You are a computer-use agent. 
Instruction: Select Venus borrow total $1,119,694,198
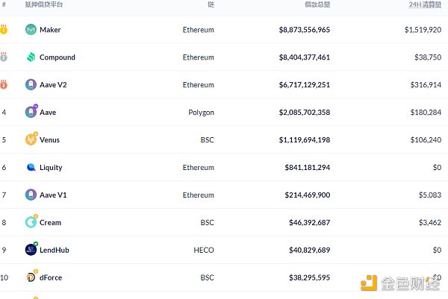[x=305, y=139]
